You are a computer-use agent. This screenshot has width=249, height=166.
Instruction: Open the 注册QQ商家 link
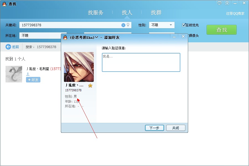[x=235, y=14]
